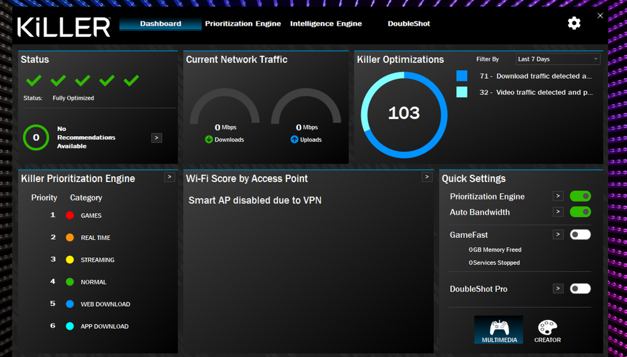Expand the Wi-Fi Score by Access Point panel
627x357 pixels.
pos(427,177)
